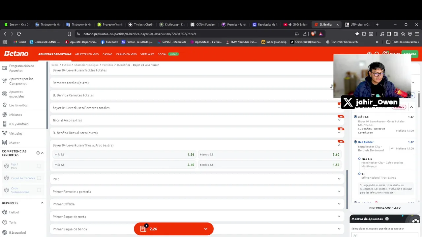This screenshot has width=422, height=237.
Task: Expand SL Benfica Tiros al Arco (extra)
Action: pyautogui.click(x=339, y=133)
